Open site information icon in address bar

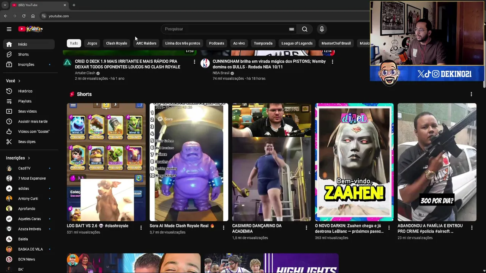click(44, 16)
